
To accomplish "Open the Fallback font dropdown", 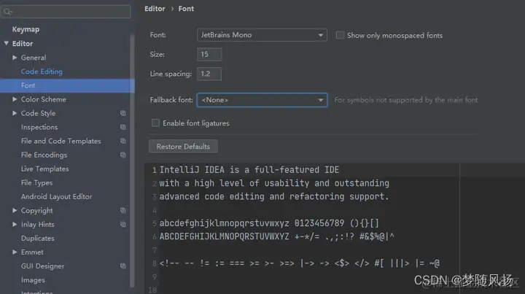I will tap(262, 100).
